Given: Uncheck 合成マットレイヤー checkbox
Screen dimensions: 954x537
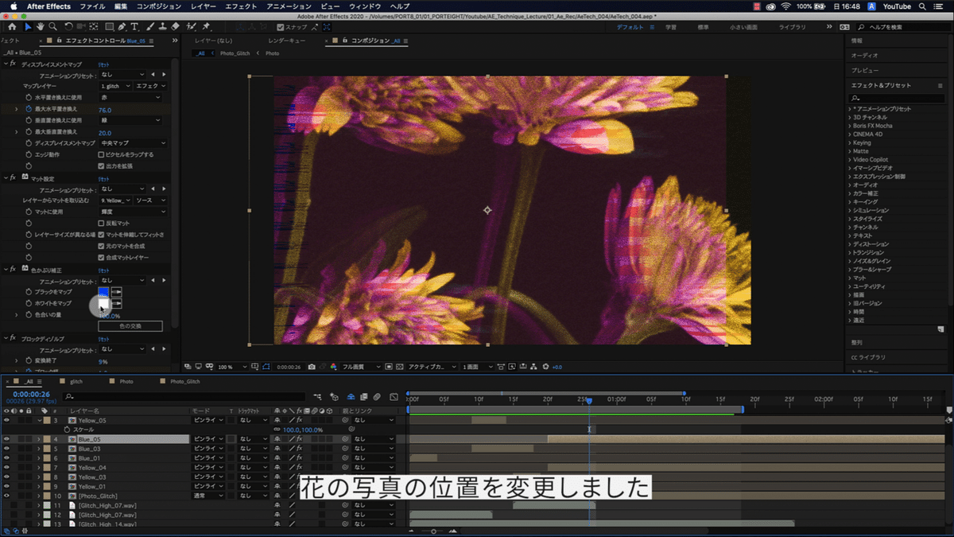Looking at the screenshot, I should (x=100, y=258).
